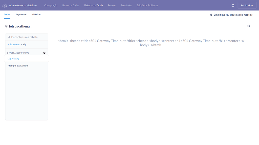Select the Prompts Evaluations table

coord(18,65)
